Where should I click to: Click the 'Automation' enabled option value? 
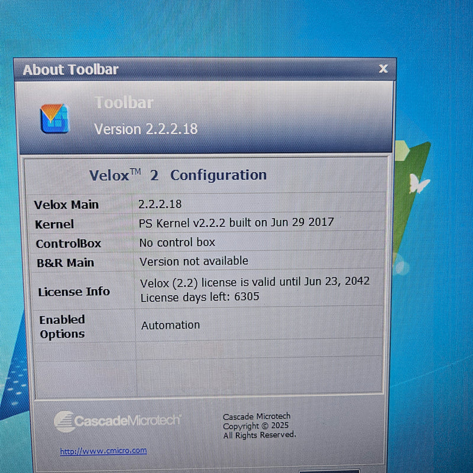170,325
